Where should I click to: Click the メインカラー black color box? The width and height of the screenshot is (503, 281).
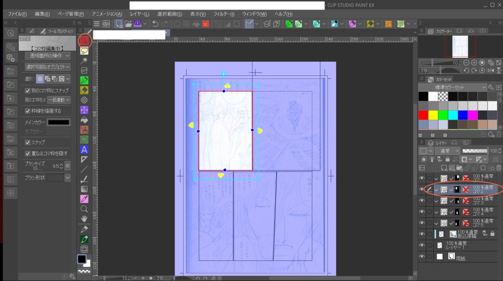coord(59,122)
